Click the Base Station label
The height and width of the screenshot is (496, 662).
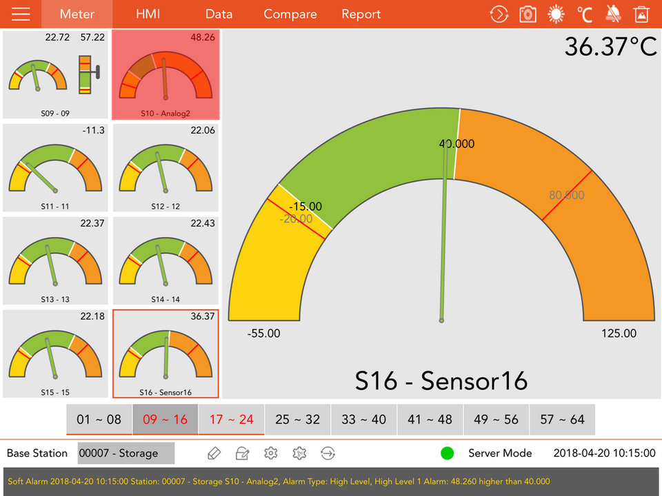37,453
